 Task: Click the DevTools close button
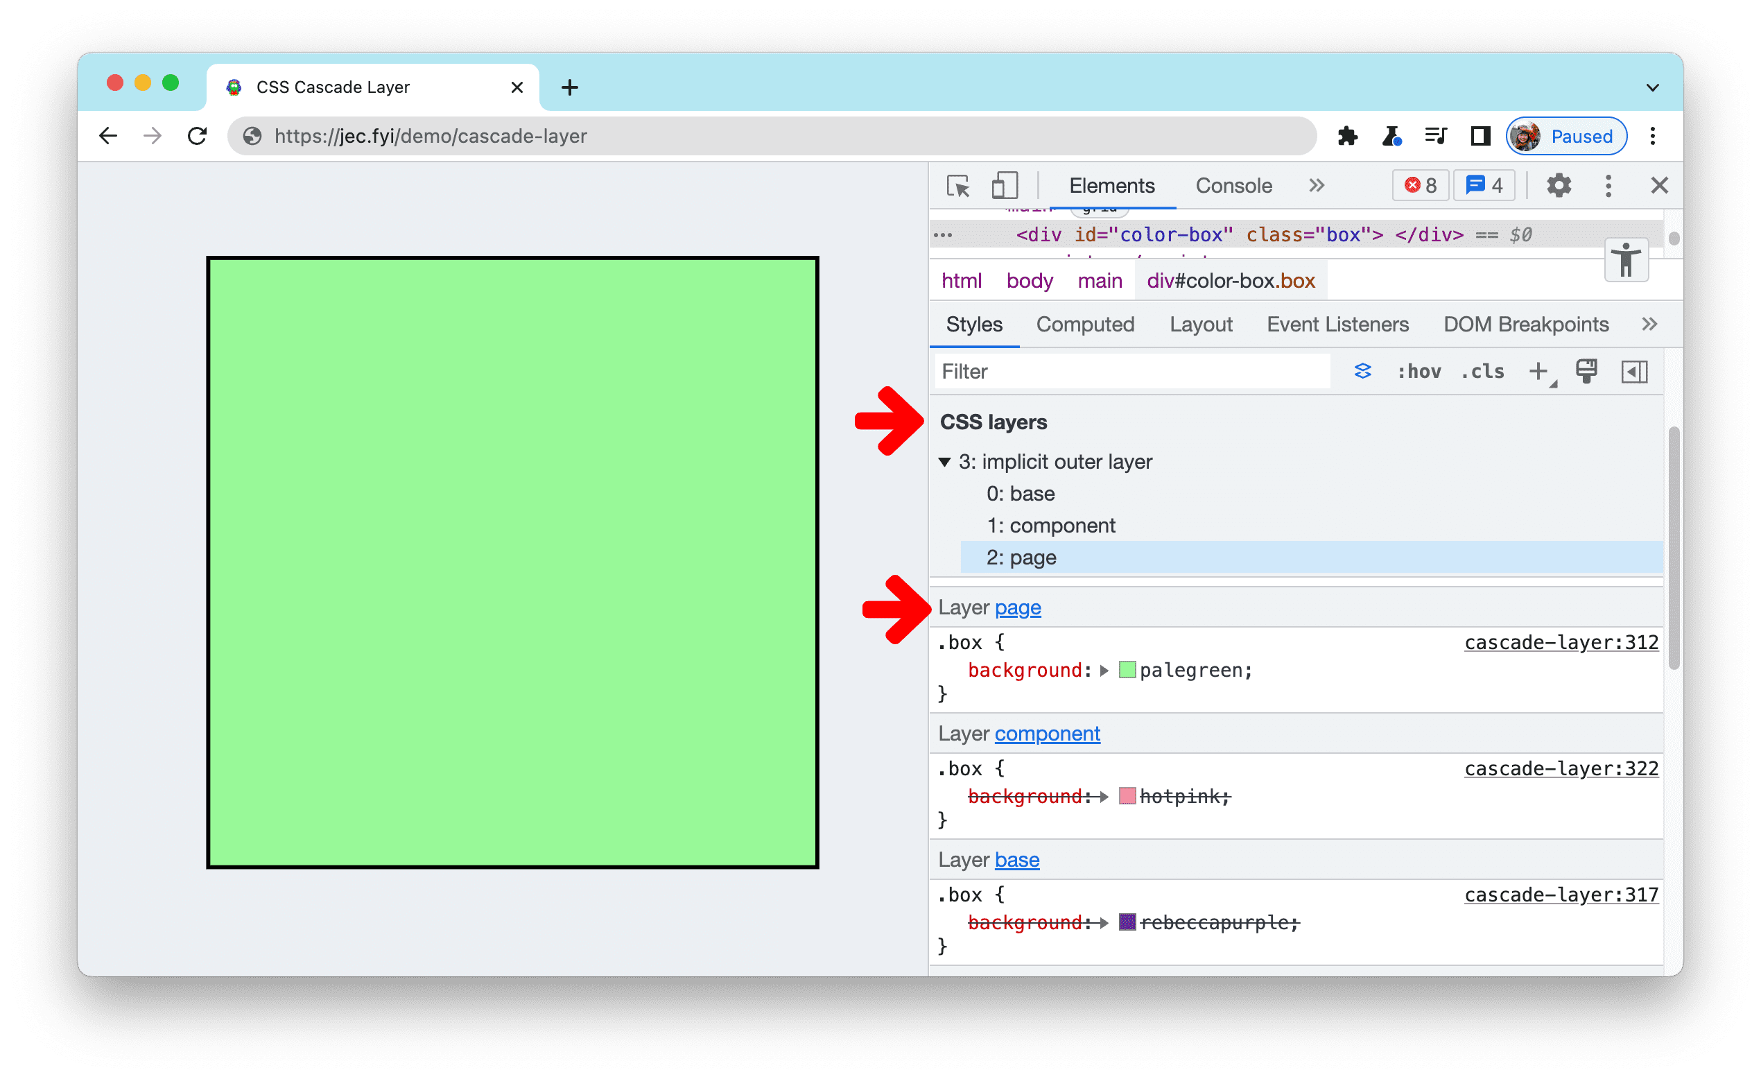[1659, 185]
